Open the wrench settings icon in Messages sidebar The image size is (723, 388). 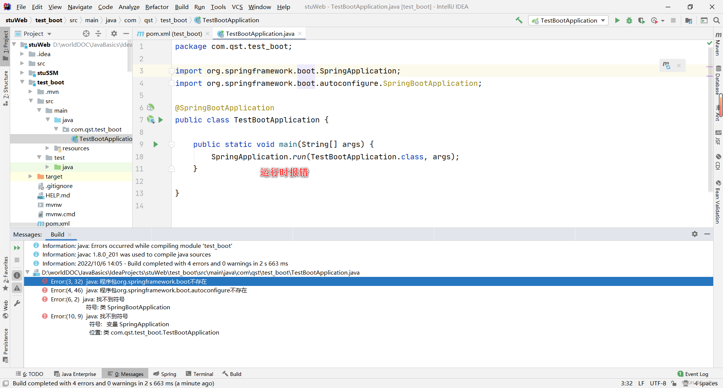[x=17, y=303]
